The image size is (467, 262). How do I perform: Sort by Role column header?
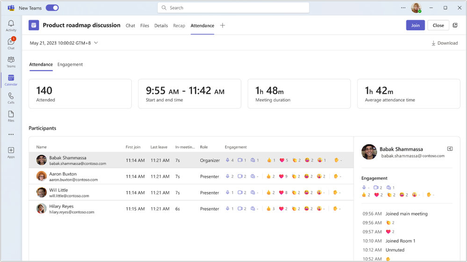pyautogui.click(x=204, y=147)
